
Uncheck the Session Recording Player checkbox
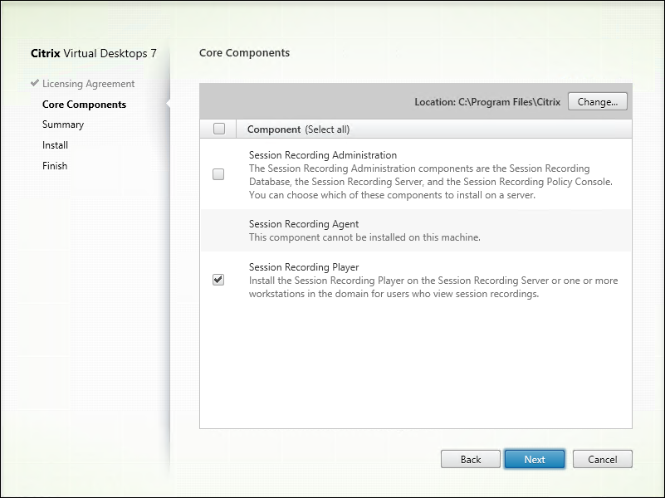coord(218,280)
